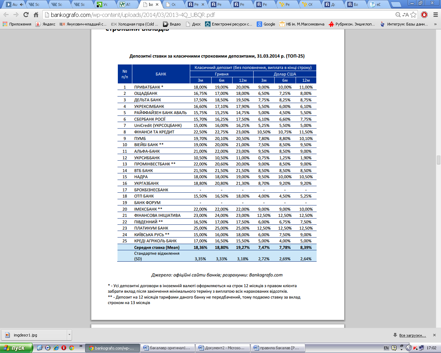Go back using the browser back arrow

point(6,15)
